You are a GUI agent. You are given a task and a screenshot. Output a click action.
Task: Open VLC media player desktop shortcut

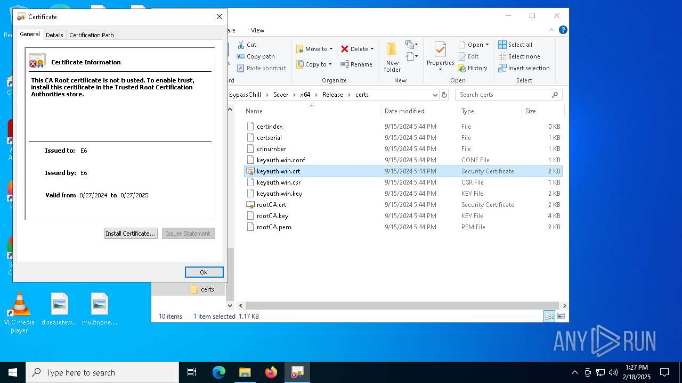(x=19, y=313)
